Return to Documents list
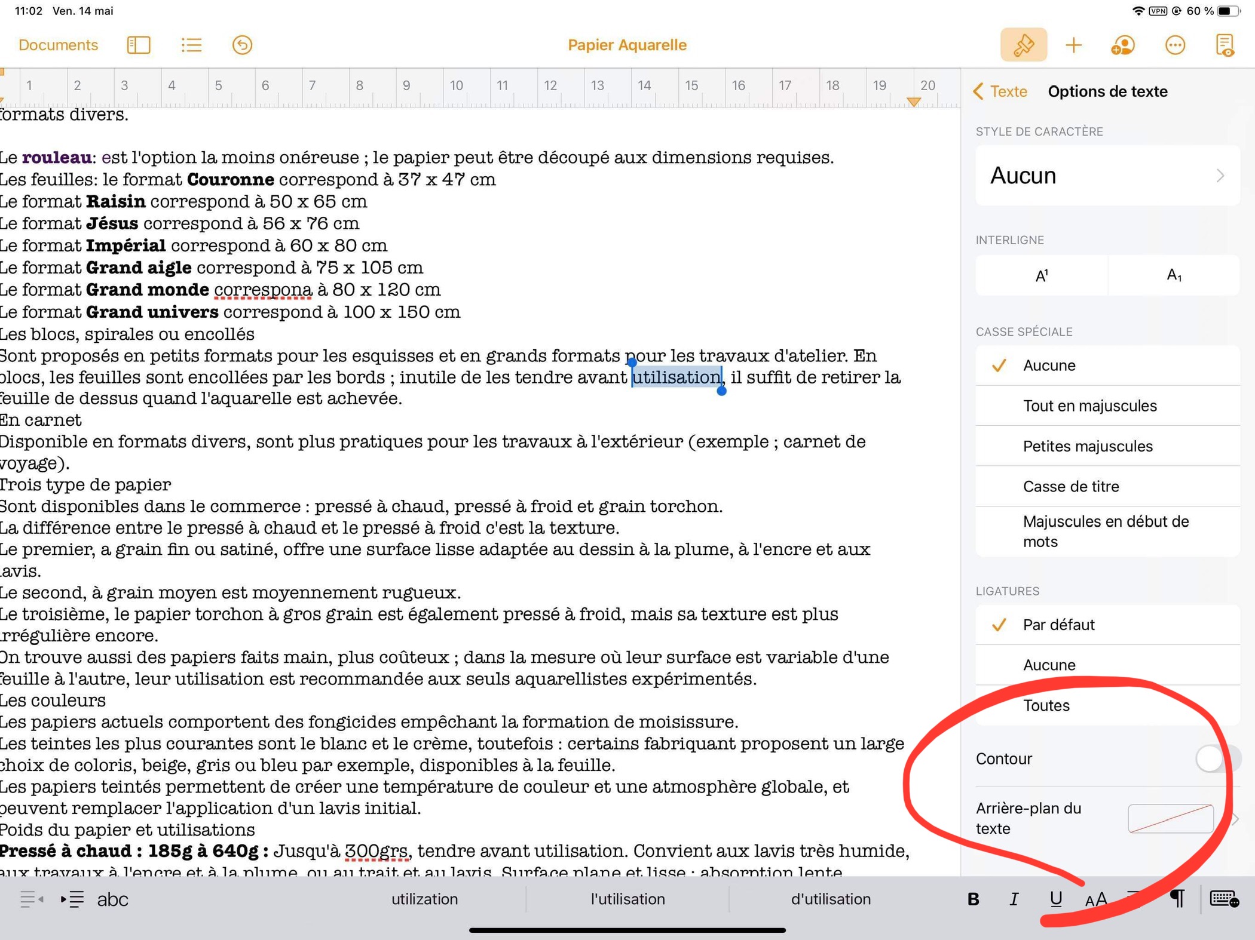 pos(58,45)
